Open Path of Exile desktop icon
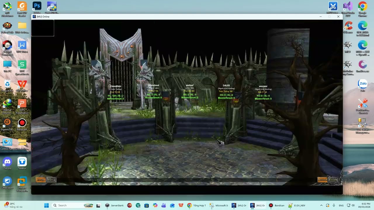 click(x=7, y=28)
